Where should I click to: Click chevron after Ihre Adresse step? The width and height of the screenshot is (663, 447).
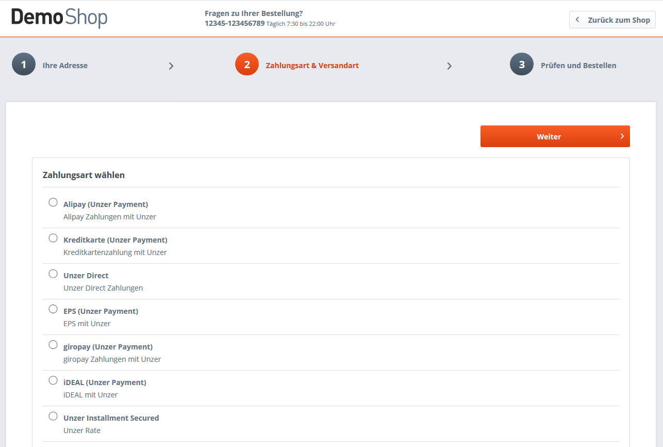tap(171, 66)
